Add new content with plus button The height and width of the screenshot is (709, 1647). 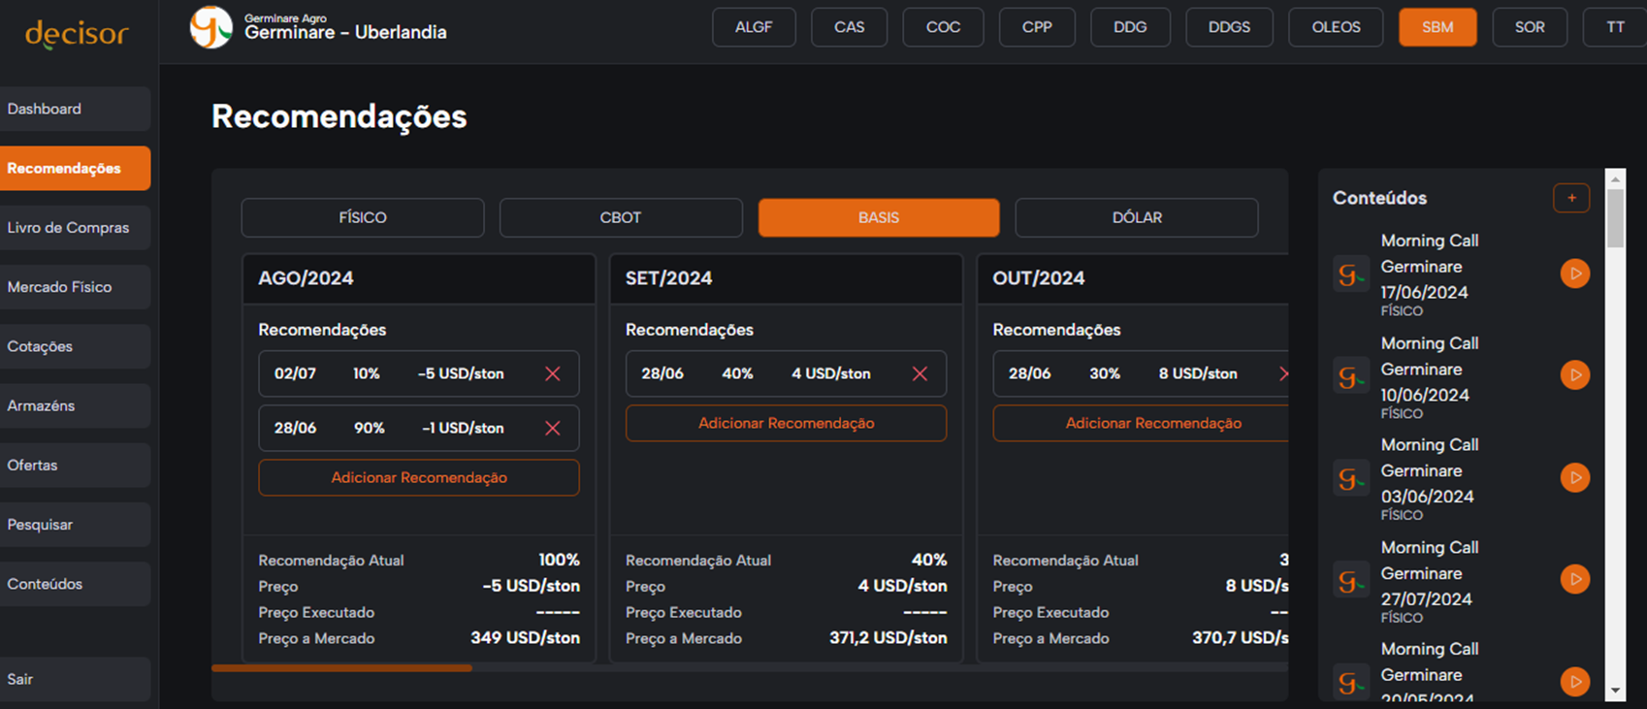coord(1571,198)
